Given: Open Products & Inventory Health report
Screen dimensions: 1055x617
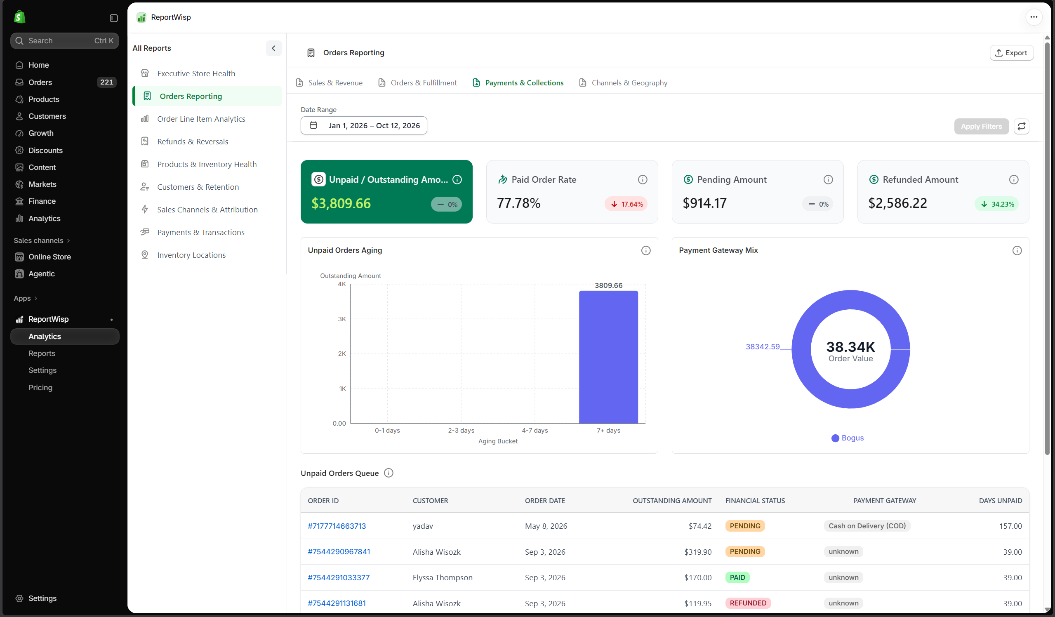Looking at the screenshot, I should point(207,165).
